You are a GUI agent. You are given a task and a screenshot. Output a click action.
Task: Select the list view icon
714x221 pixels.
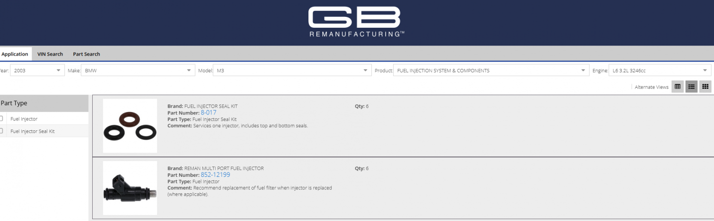691,87
